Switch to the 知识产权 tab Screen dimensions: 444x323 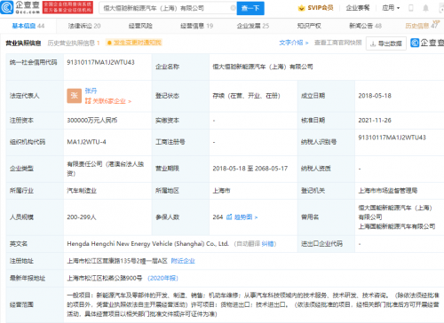point(309,26)
